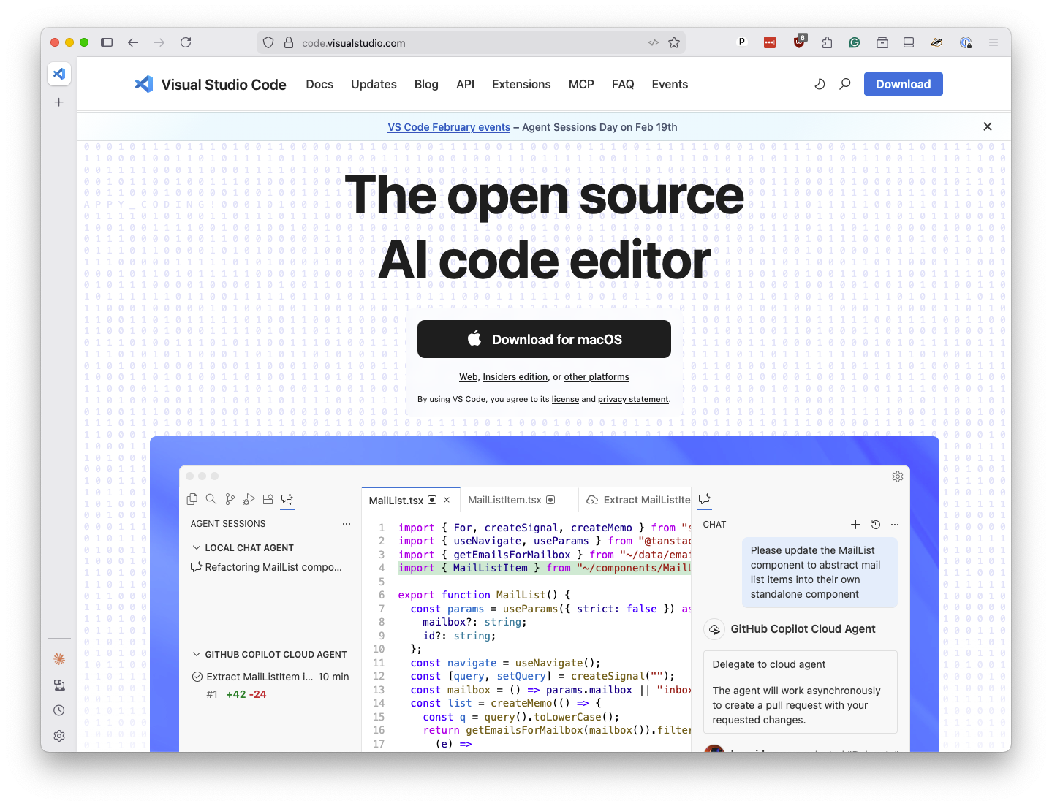Collapse the LOCAL CHAT AGENT section
This screenshot has height=806, width=1052.
(196, 547)
